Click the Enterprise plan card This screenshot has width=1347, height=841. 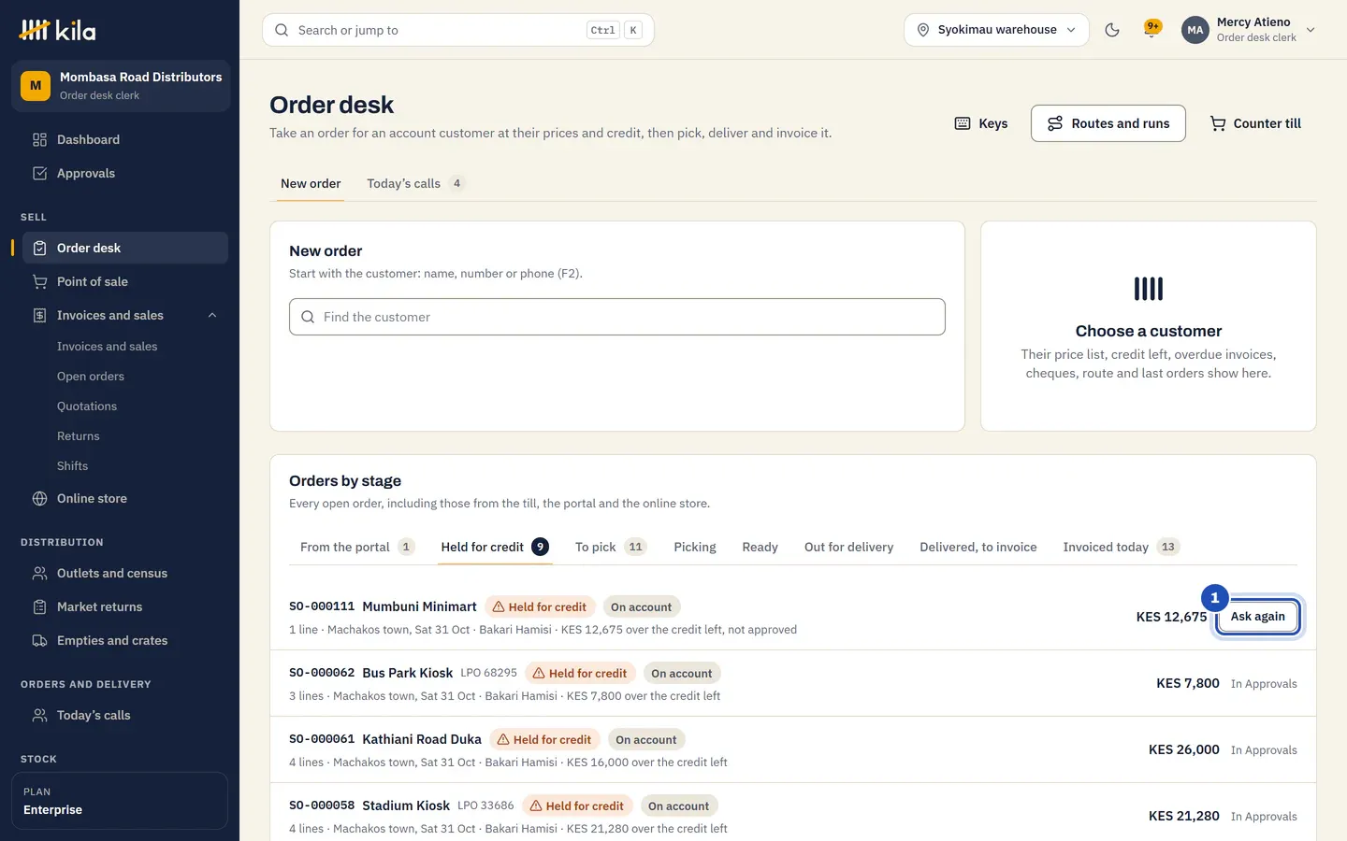coord(120,801)
